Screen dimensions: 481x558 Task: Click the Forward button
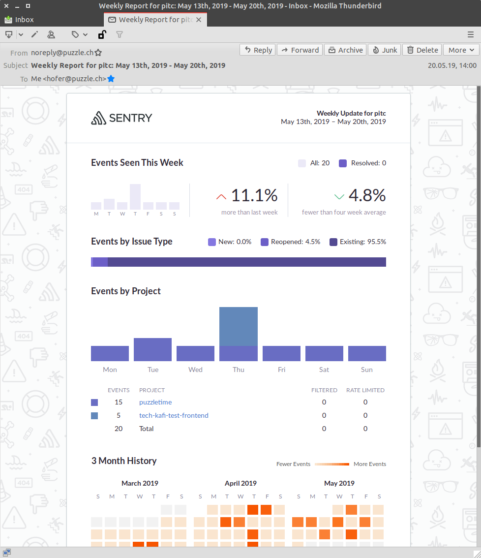click(x=300, y=50)
